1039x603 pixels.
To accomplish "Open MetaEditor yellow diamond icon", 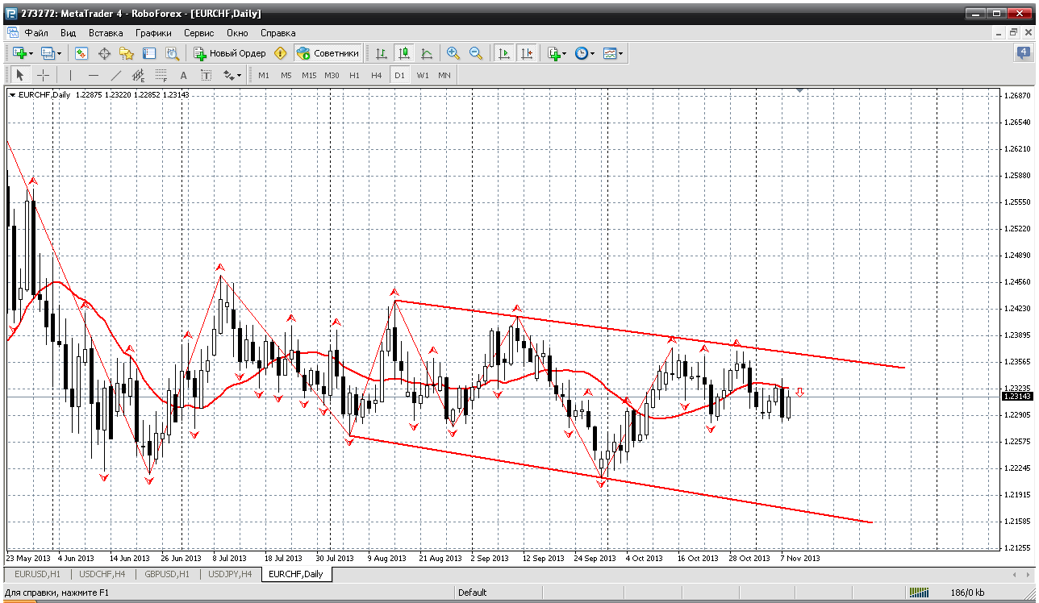I will coord(281,53).
